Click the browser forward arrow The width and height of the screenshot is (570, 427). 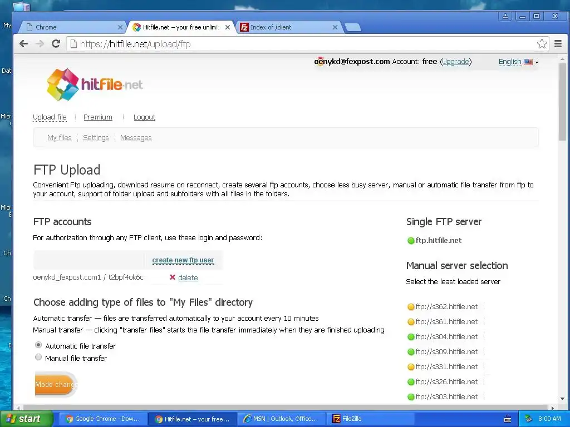click(x=40, y=44)
